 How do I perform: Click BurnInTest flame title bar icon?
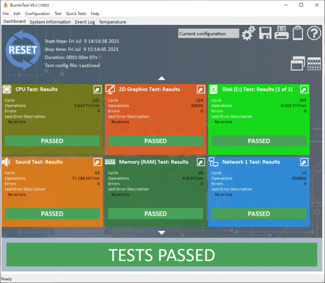(x=6, y=5)
